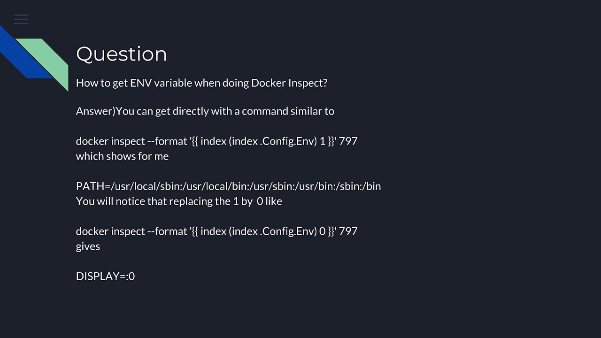601x338 pixels.
Task: Click the words "Docker Inspect?" in the question
Action: pyautogui.click(x=289, y=83)
